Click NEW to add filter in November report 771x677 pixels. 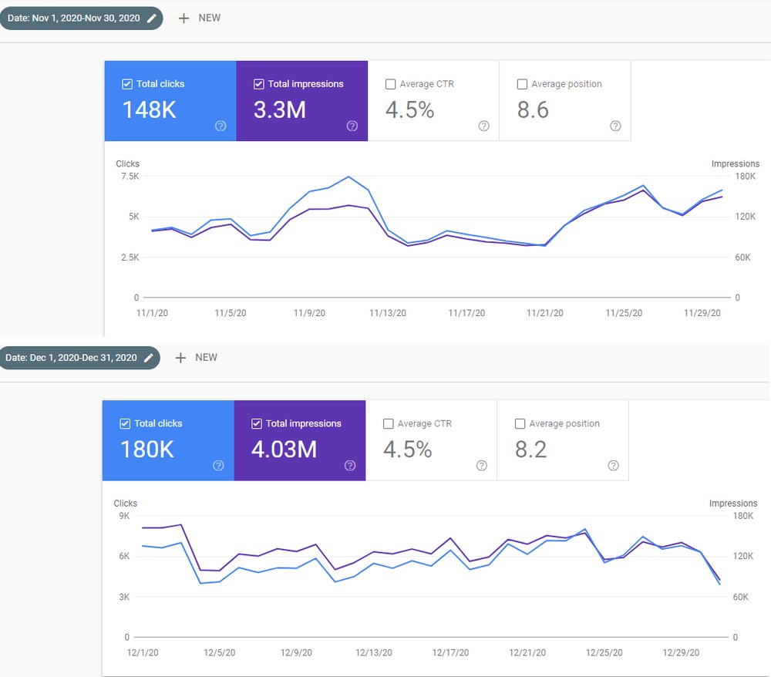coord(210,19)
